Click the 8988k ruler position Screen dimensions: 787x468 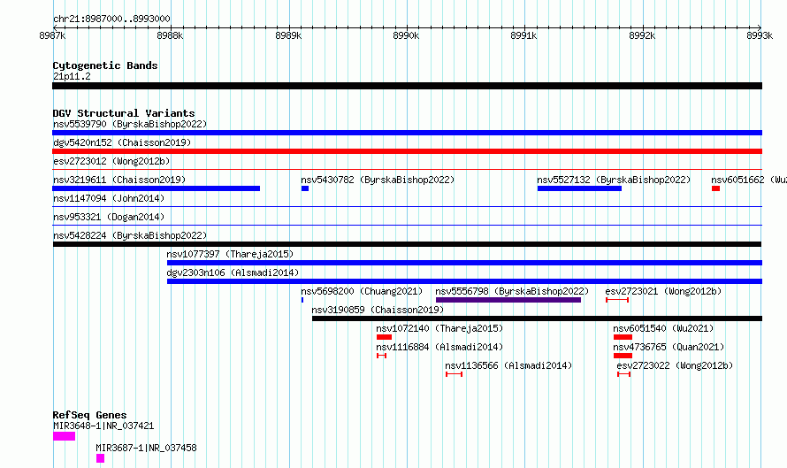[x=170, y=35]
